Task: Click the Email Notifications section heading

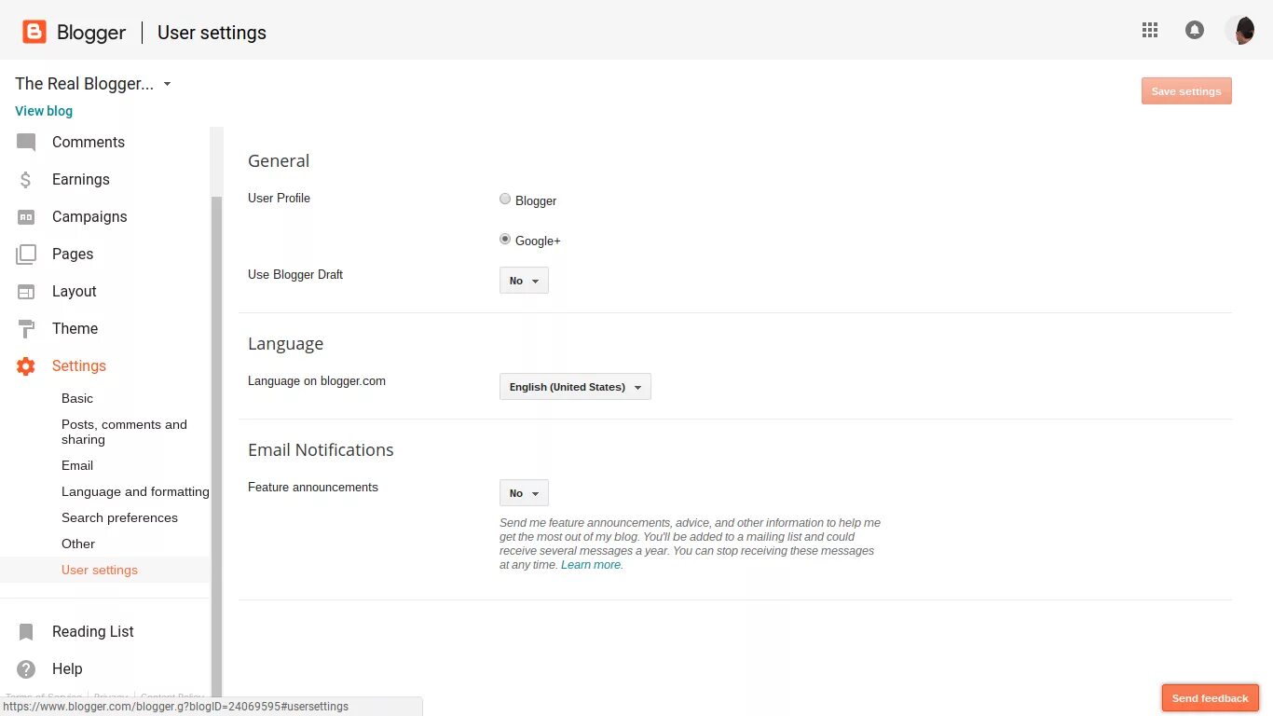Action: pos(321,450)
